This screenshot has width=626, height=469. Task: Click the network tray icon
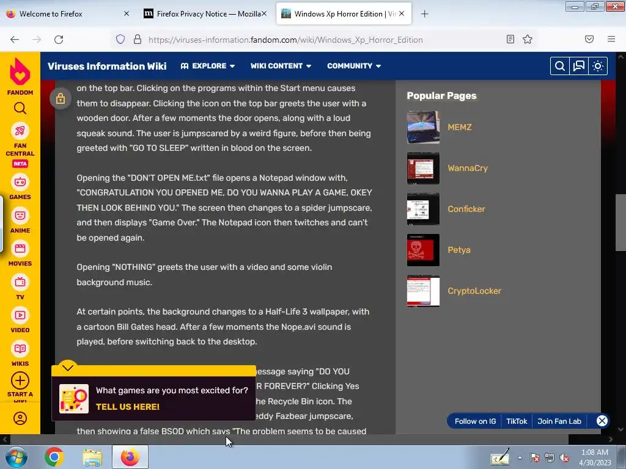(550, 458)
